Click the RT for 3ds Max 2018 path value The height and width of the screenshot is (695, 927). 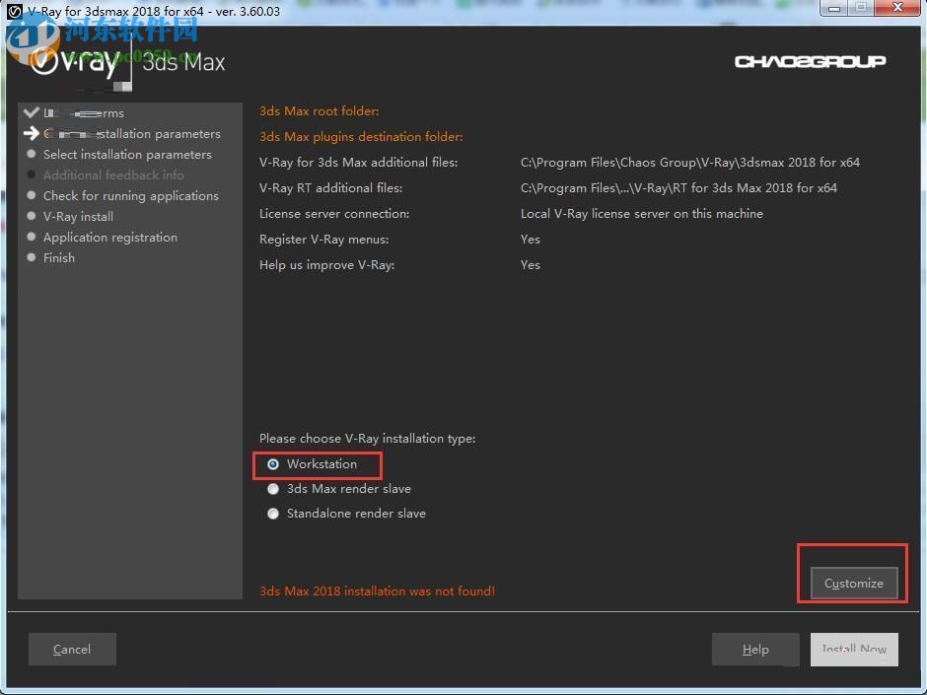point(678,188)
